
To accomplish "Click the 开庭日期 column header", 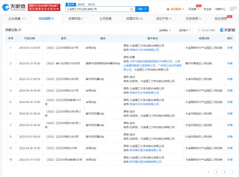I will click(30, 38).
